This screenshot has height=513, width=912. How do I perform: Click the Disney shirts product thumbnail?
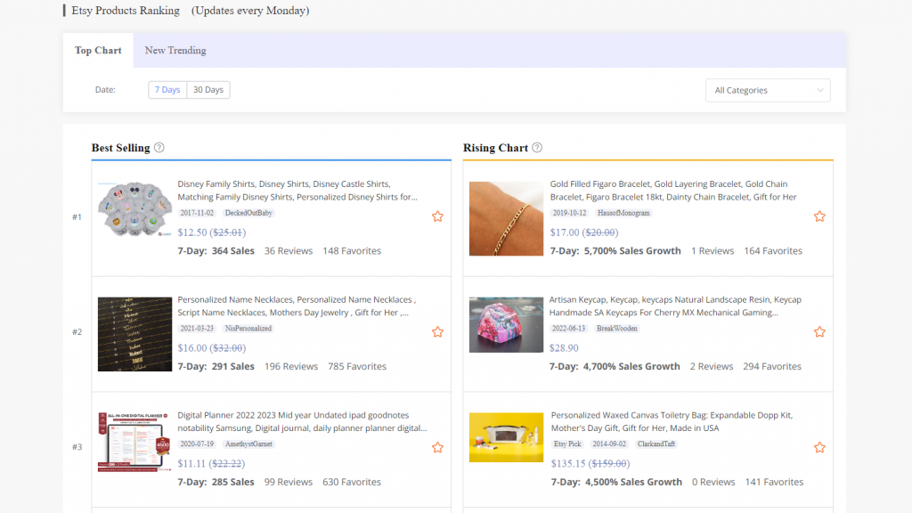(134, 216)
